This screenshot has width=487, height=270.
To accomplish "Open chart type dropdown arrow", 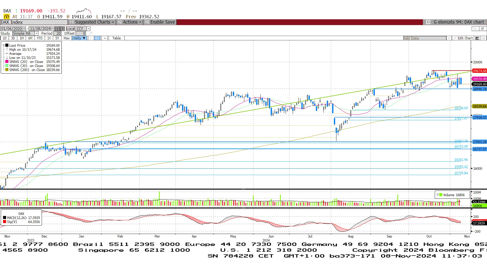I will pyautogui.click(x=105, y=38).
